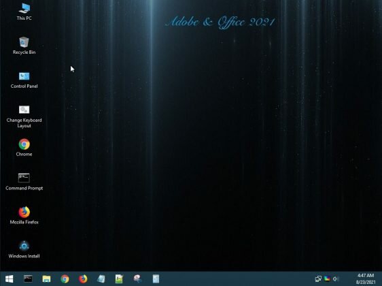Viewport: 382px width, 286px height.
Task: Select Change Keyboard Layout shortcut
Action: (x=24, y=116)
